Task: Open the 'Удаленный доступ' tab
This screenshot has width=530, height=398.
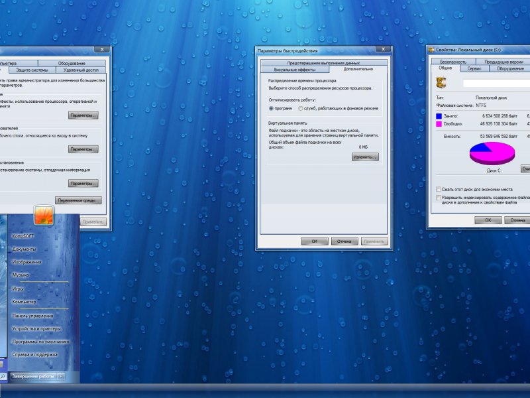Action: point(81,70)
